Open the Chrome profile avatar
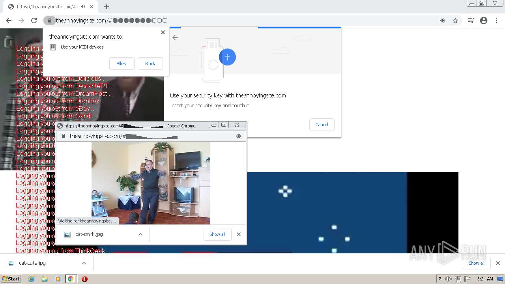The height and width of the screenshot is (284, 505). [x=484, y=21]
